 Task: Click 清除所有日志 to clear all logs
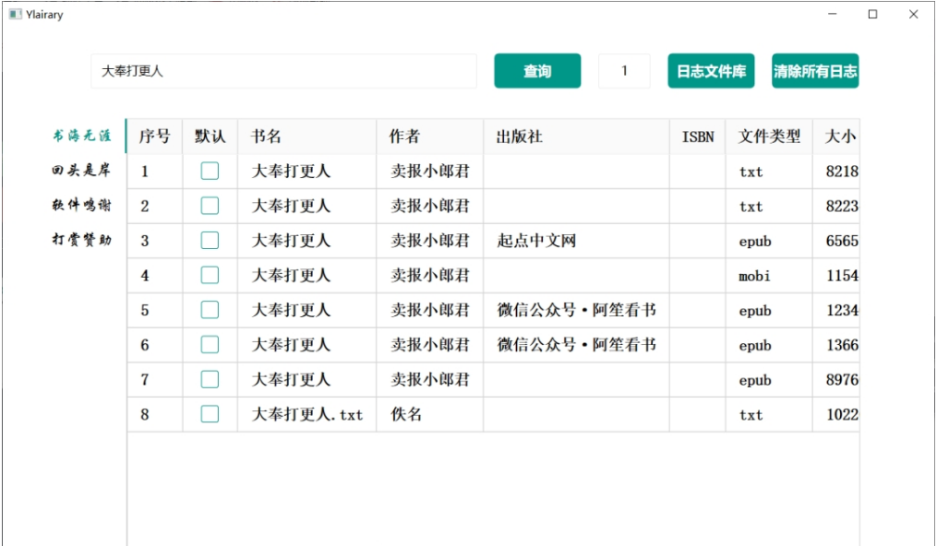tap(815, 71)
